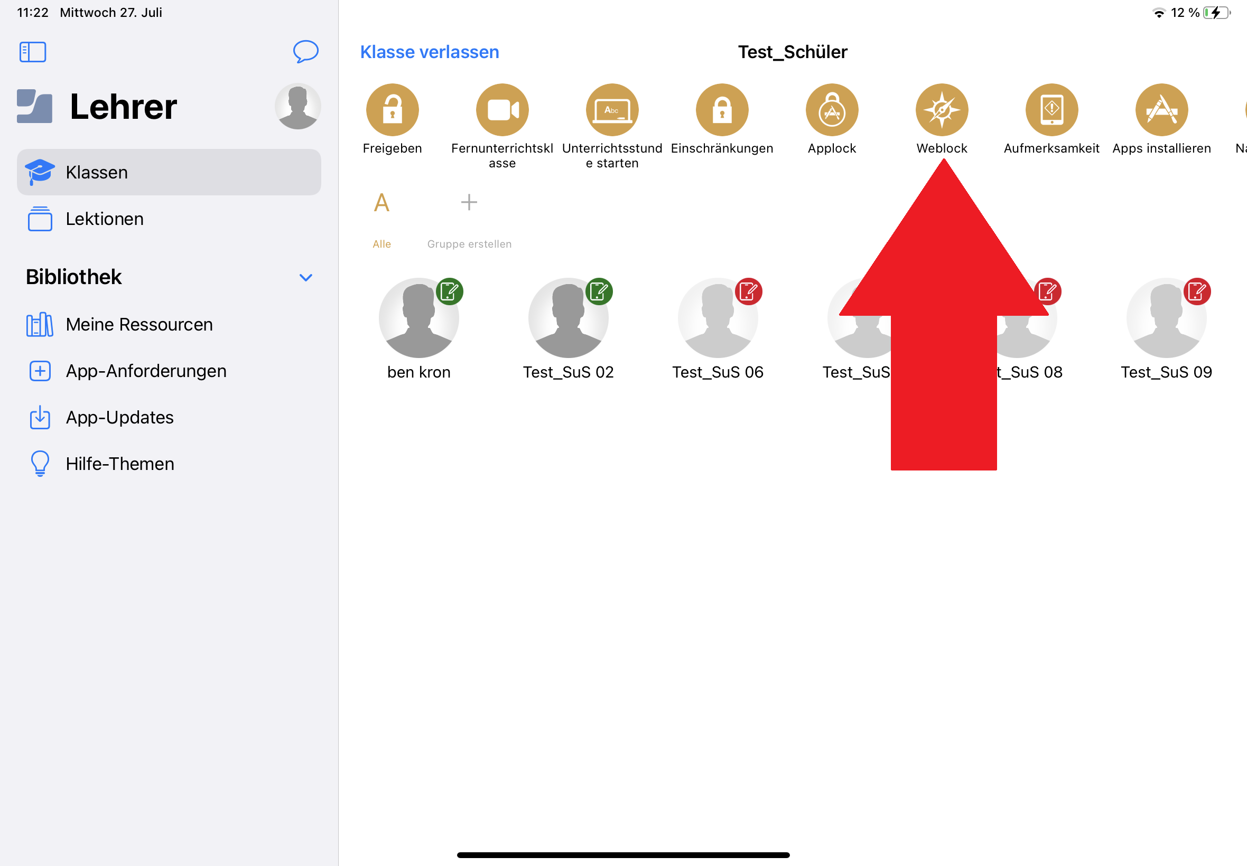Click the Aufmerksamkeit tablet icon
The width and height of the screenshot is (1247, 866).
1051,110
